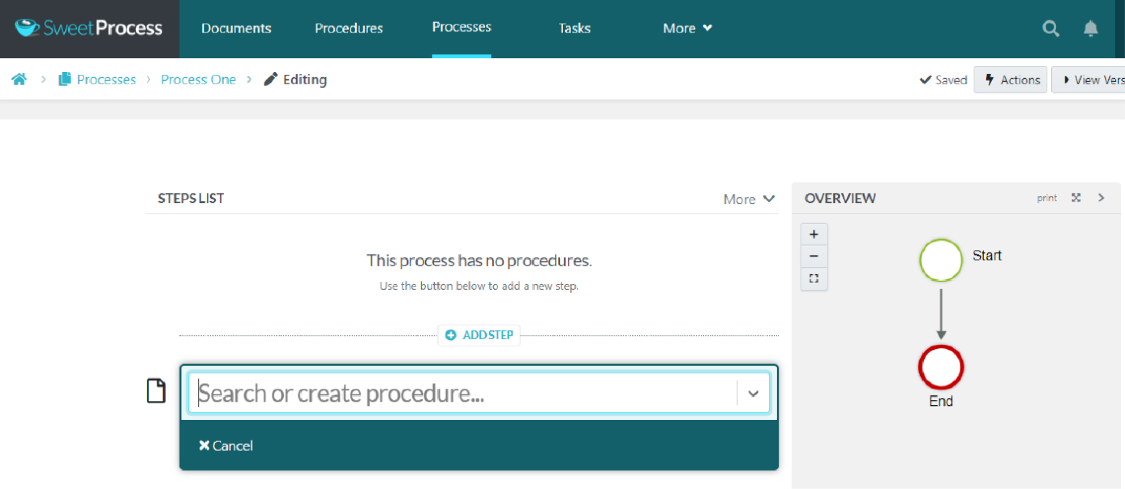This screenshot has height=489, width=1125.
Task: Fit overview diagram to view
Action: [814, 279]
